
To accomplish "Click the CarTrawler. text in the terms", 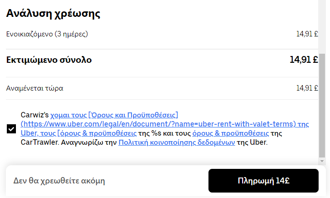I will 40,142.
